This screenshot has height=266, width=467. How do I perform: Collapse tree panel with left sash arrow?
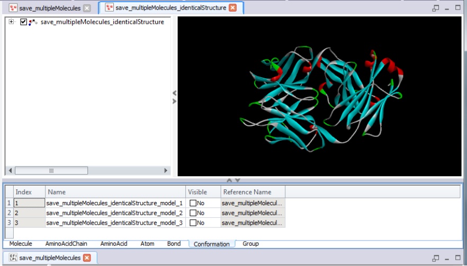175,93
